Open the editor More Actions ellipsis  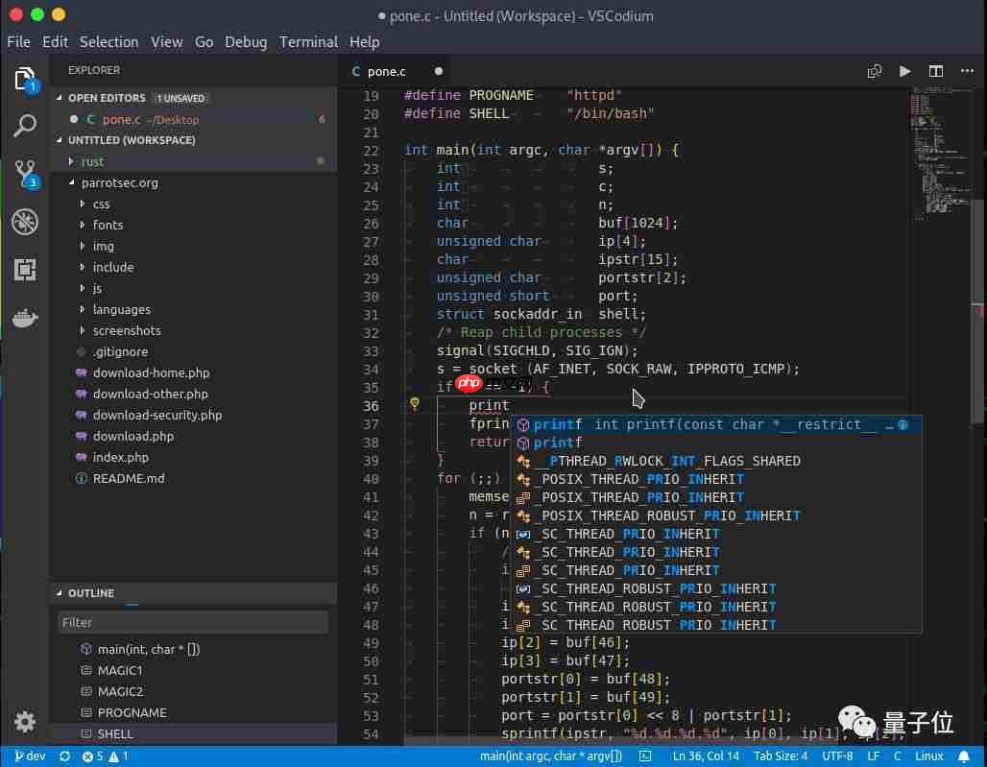pos(967,71)
